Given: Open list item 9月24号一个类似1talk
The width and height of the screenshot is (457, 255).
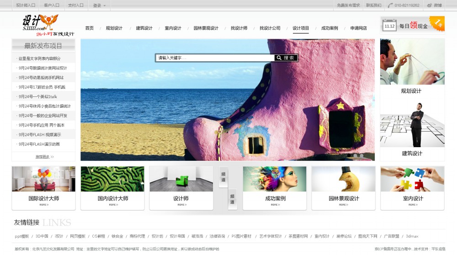Looking at the screenshot, I should click(x=38, y=96).
